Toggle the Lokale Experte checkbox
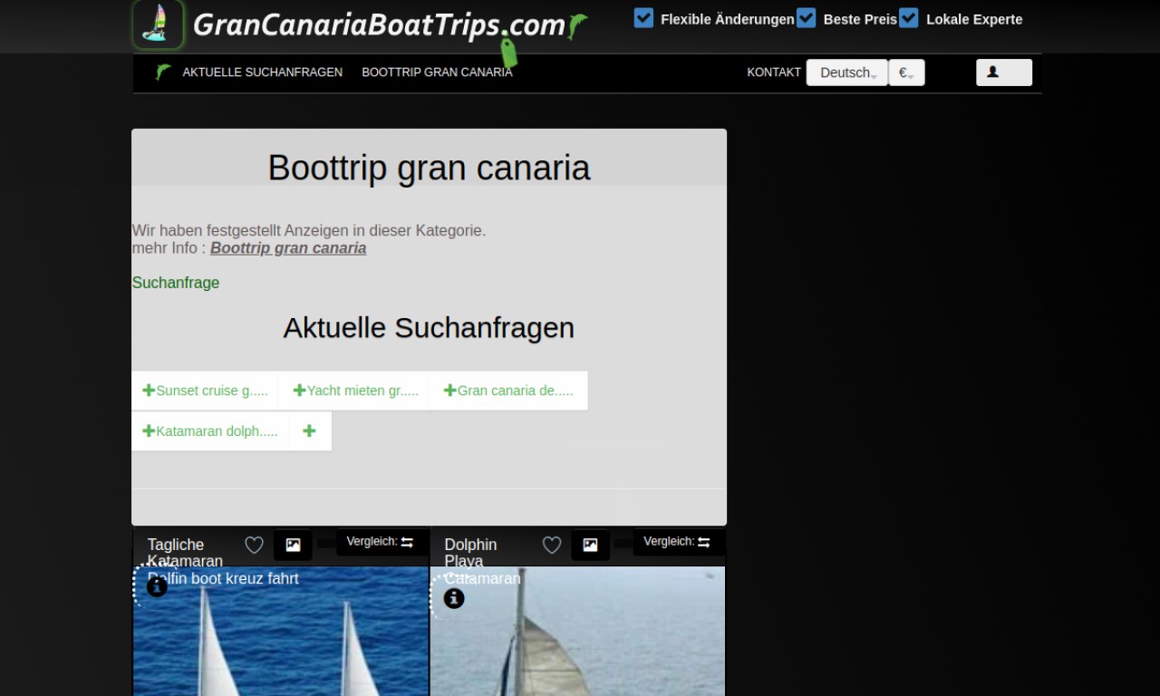 909,18
